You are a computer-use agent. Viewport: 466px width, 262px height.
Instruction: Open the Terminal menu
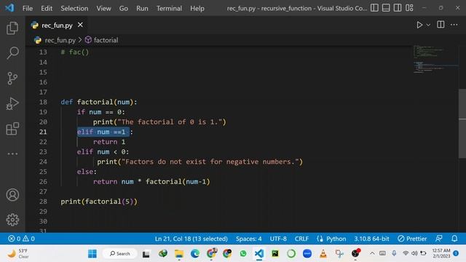(x=169, y=8)
